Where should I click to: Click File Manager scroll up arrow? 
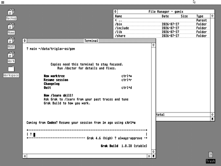coord(212,16)
